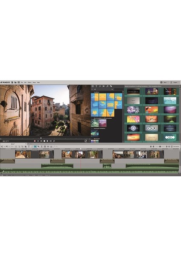Start recording with the red record button
This screenshot has width=181, height=256.
[35, 141]
